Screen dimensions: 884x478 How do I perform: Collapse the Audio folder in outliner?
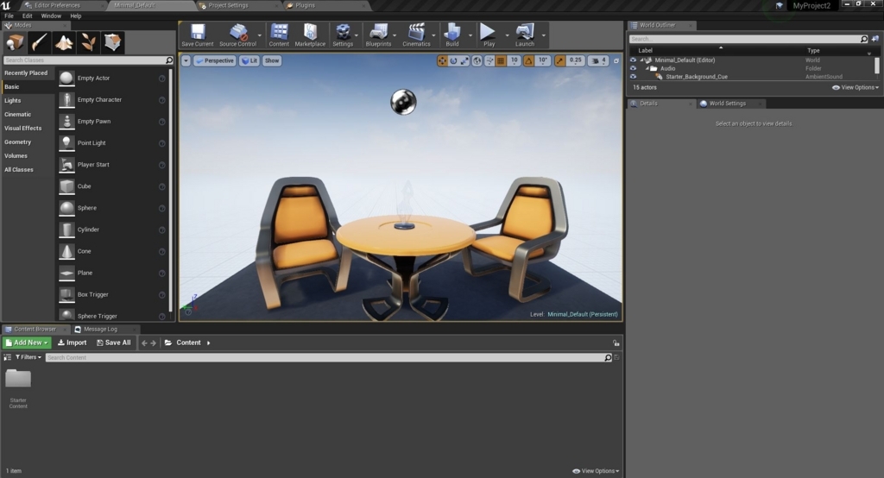point(647,68)
